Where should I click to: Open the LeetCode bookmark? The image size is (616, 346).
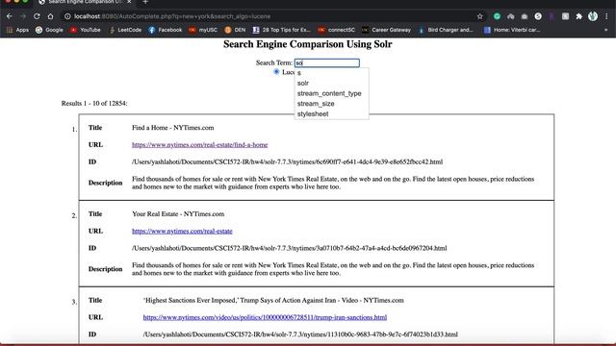125,30
